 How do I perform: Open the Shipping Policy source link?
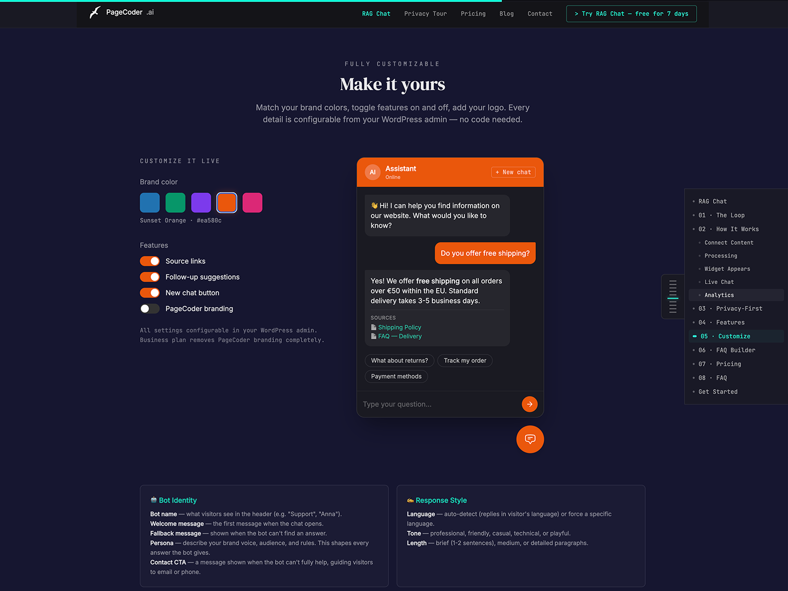click(399, 328)
